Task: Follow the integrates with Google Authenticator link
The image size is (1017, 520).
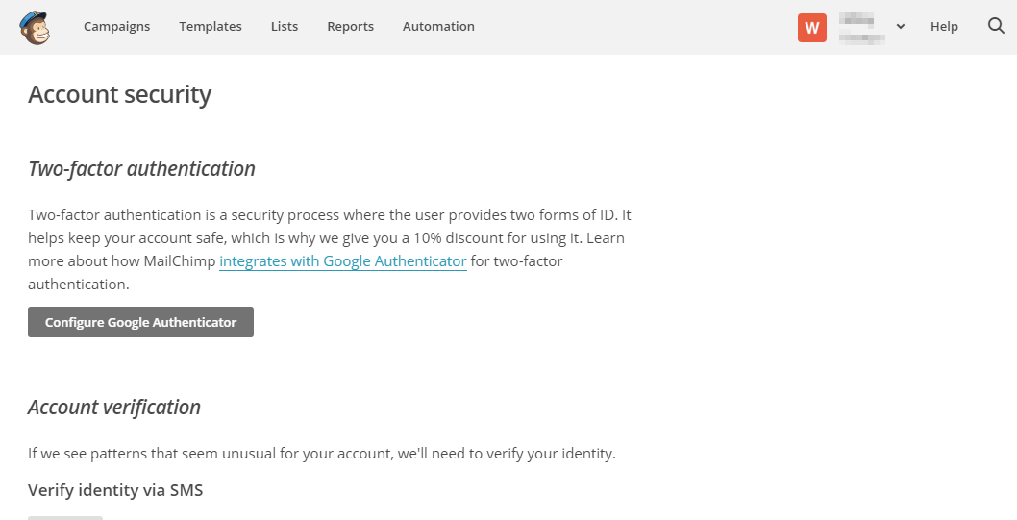Action: pyautogui.click(x=343, y=261)
